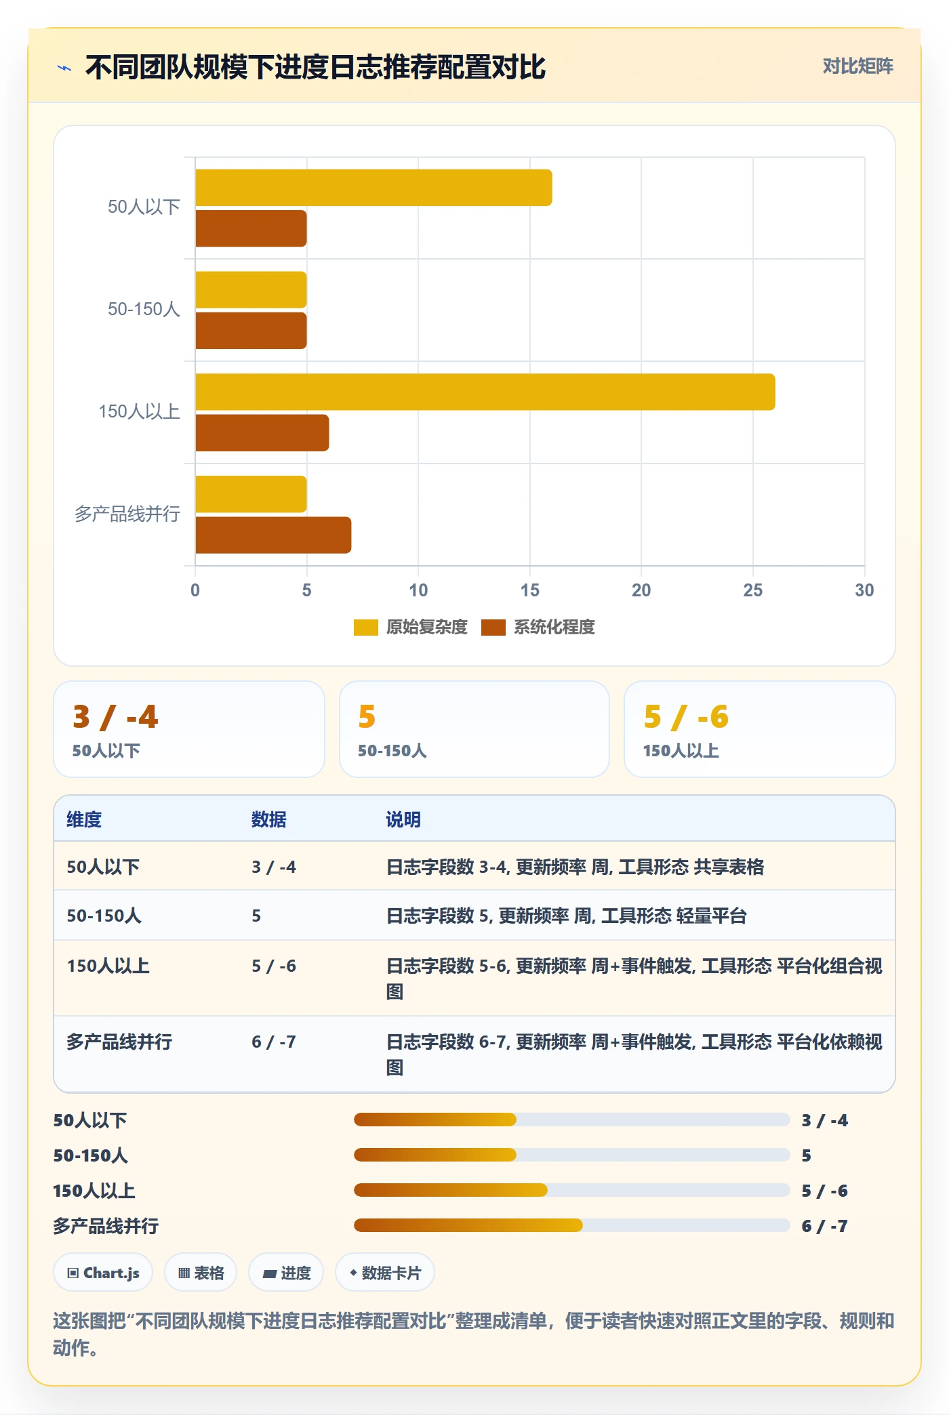Select the 50-150人 table row name
This screenshot has height=1415, width=949.
104,916
